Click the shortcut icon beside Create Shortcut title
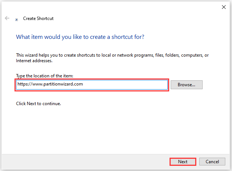Image resolution: width=232 pixels, height=171 pixels. coord(16,19)
